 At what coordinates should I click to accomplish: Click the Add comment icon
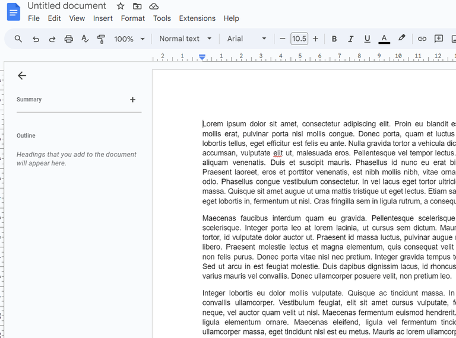click(x=439, y=39)
